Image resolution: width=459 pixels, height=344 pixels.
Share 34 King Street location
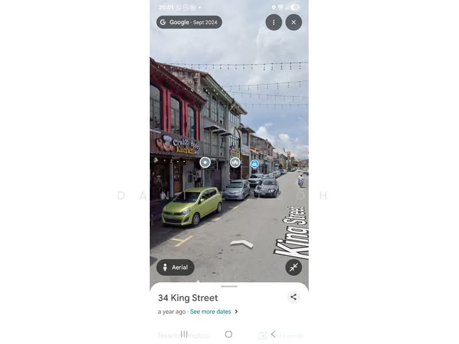click(293, 297)
